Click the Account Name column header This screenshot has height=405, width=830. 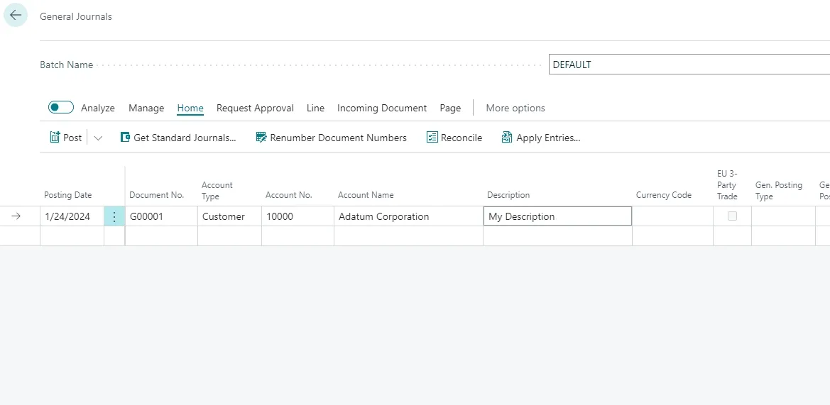pyautogui.click(x=366, y=195)
